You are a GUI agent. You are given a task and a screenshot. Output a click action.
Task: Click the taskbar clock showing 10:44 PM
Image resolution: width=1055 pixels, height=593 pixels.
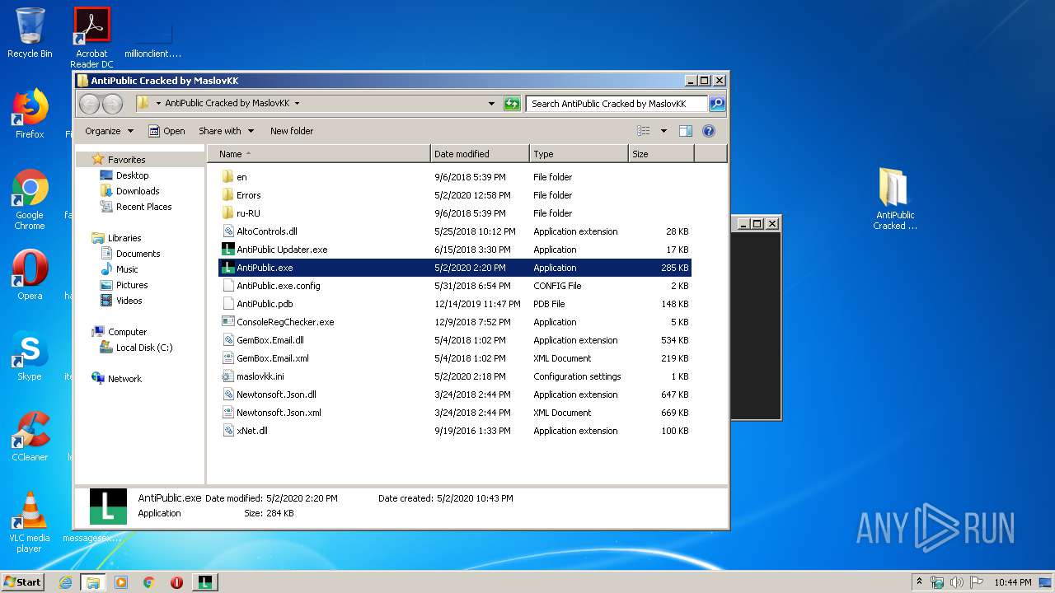pyautogui.click(x=1013, y=582)
